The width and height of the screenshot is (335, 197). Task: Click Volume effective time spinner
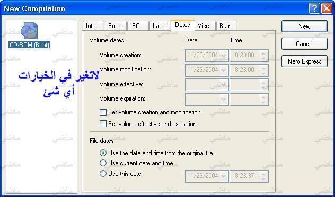pos(263,85)
